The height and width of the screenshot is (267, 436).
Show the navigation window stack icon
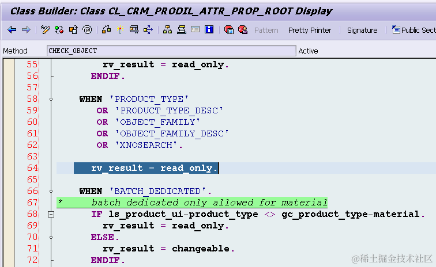[x=182, y=30]
